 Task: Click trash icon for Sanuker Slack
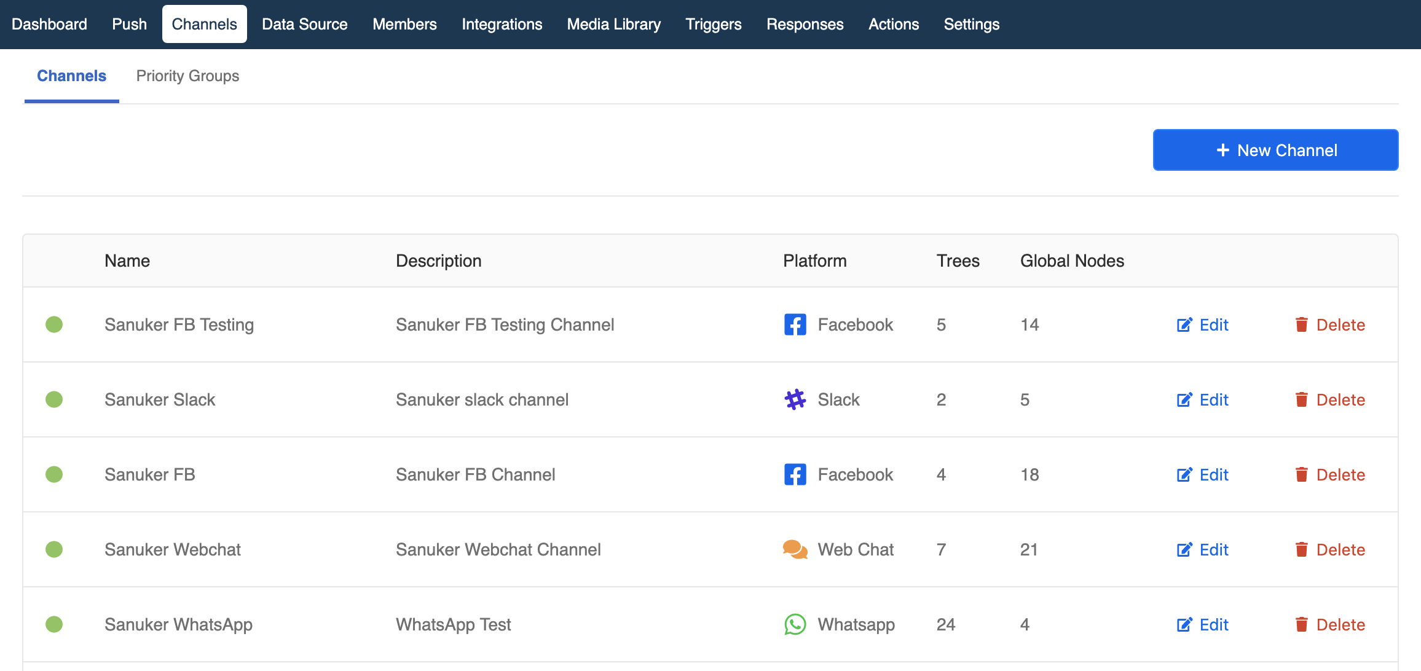point(1302,399)
